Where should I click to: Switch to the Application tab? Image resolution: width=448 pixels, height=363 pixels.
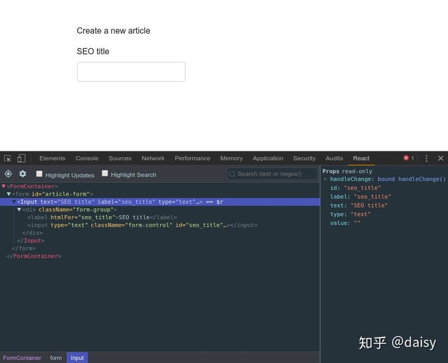click(x=268, y=158)
